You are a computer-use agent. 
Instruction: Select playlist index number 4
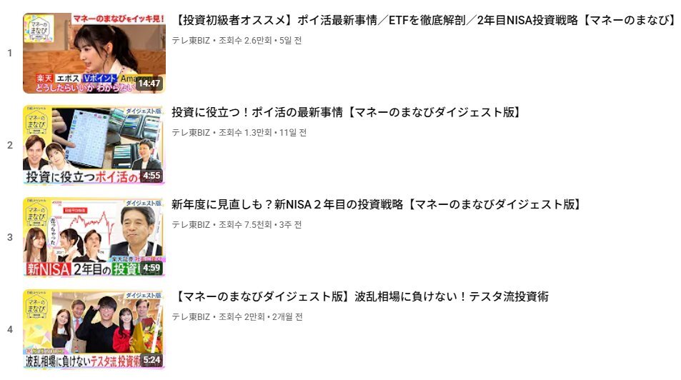click(x=10, y=329)
